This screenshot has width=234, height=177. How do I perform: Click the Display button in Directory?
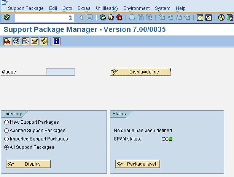click(29, 164)
